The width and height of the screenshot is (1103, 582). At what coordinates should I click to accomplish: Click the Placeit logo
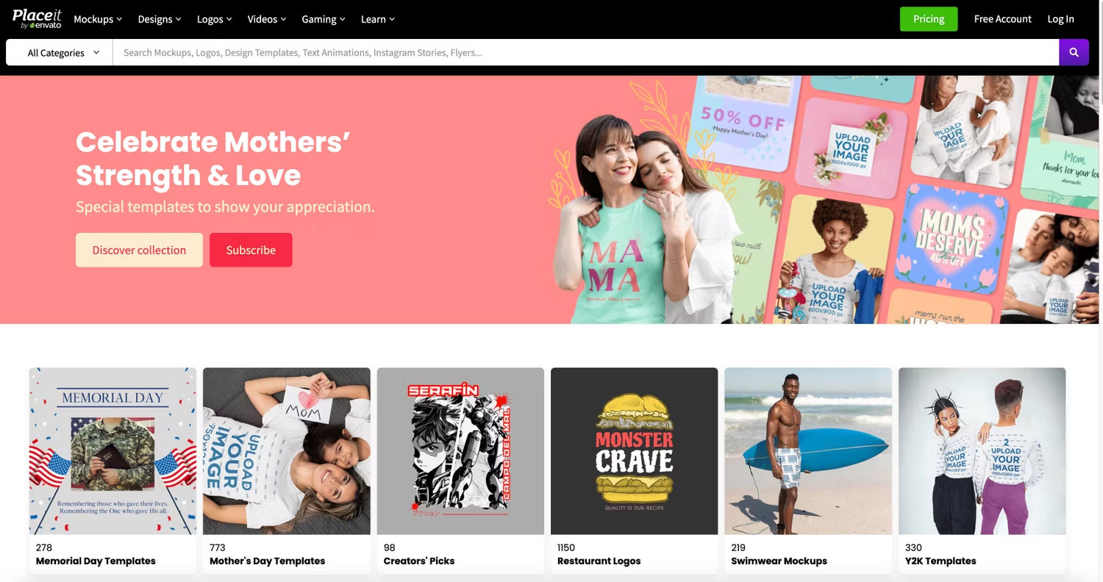(x=37, y=18)
